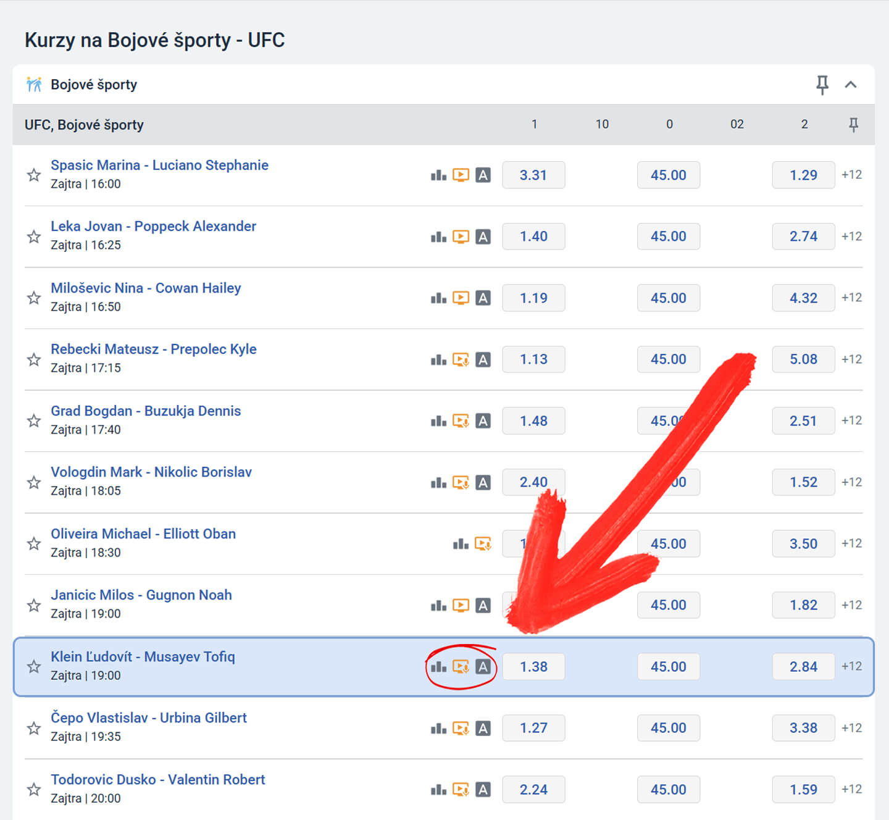Click the 'A' icon for Miloševic Nina match
Image resolution: width=889 pixels, height=820 pixels.
pos(483,298)
